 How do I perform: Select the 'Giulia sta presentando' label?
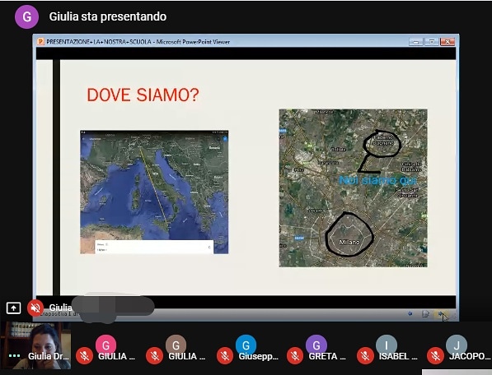(108, 16)
